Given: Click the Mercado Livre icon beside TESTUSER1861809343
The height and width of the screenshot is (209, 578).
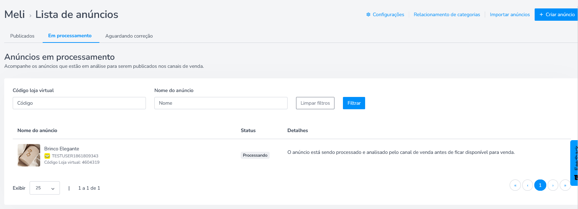Looking at the screenshot, I should click(47, 156).
